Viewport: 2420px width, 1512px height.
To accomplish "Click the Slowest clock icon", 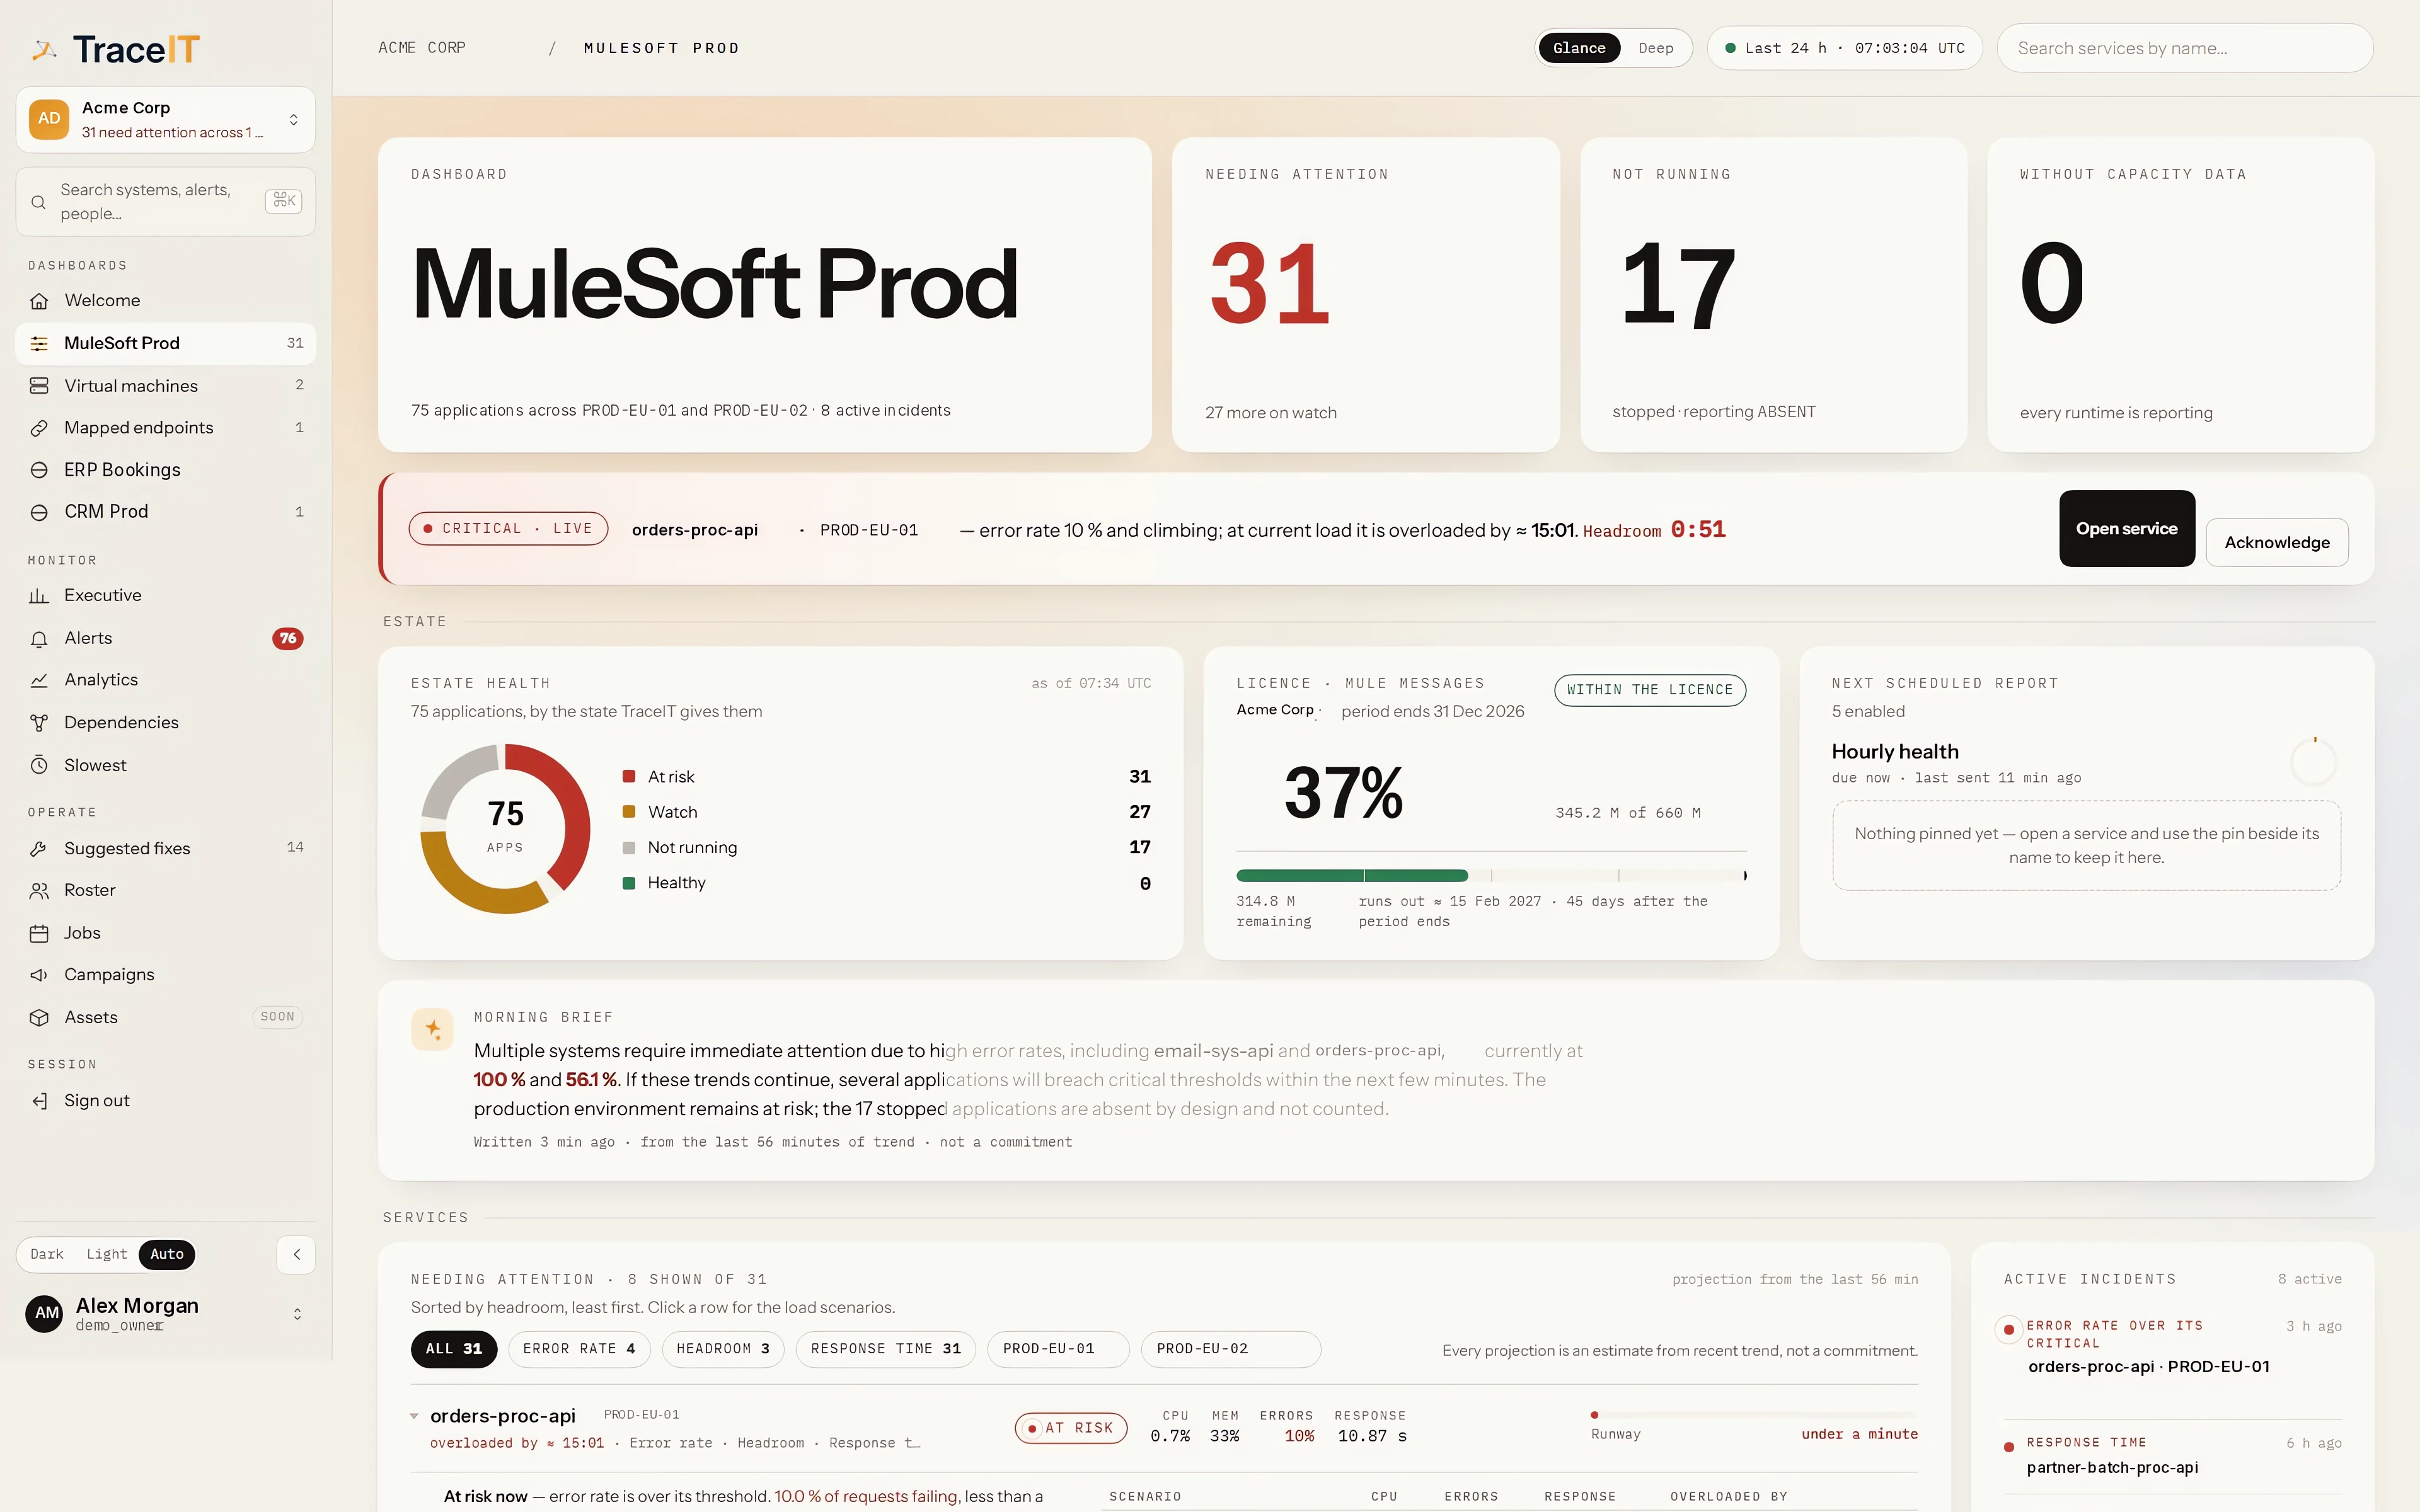I will pos(39,765).
